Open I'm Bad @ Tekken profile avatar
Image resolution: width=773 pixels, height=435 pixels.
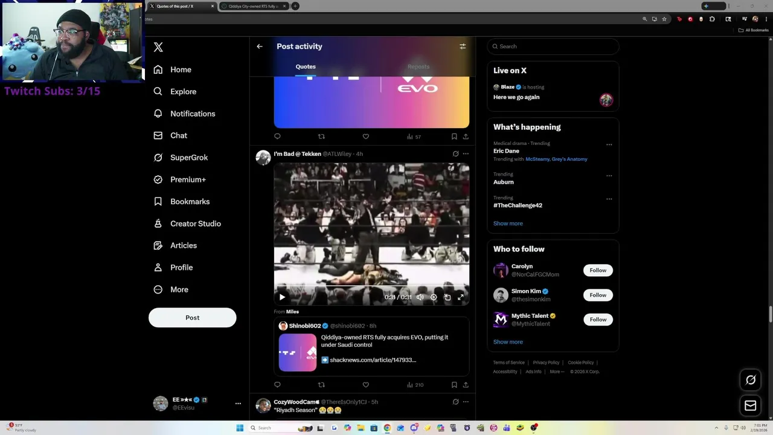[x=263, y=157]
